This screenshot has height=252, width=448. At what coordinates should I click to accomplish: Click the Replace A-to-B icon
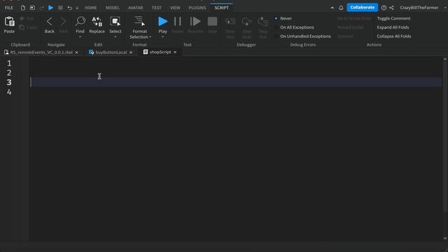[x=97, y=22]
